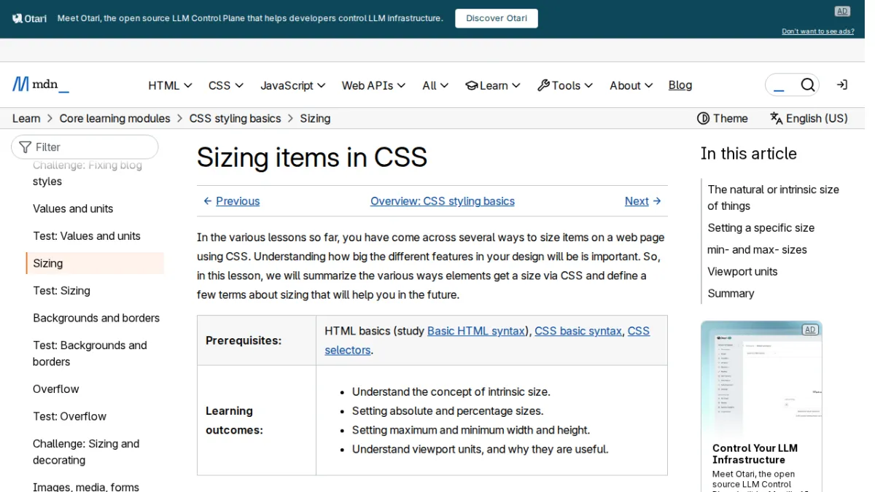The image size is (875, 492).
Task: Expand the JavaScript menu
Action: (x=293, y=85)
